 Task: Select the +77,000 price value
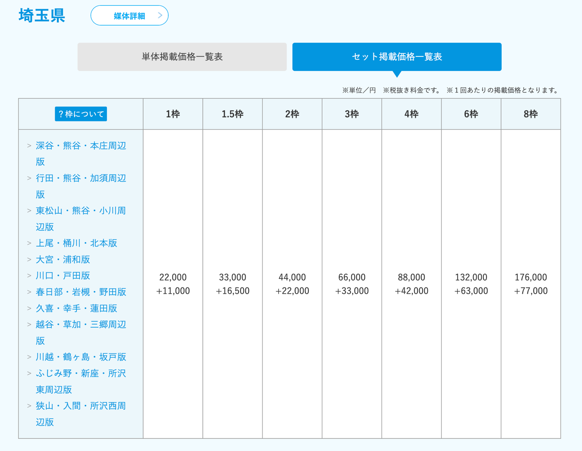click(531, 291)
